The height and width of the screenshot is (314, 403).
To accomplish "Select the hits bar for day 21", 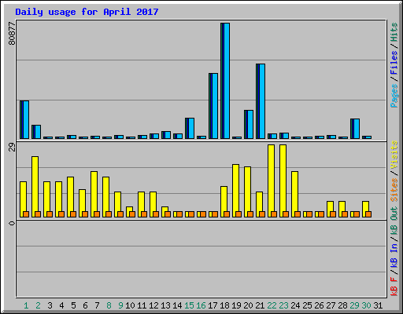I will (x=261, y=101).
